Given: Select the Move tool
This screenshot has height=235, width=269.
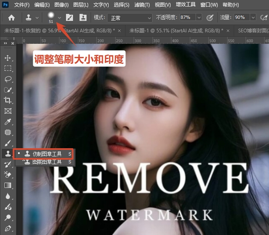Looking at the screenshot, I should click(x=8, y=58).
